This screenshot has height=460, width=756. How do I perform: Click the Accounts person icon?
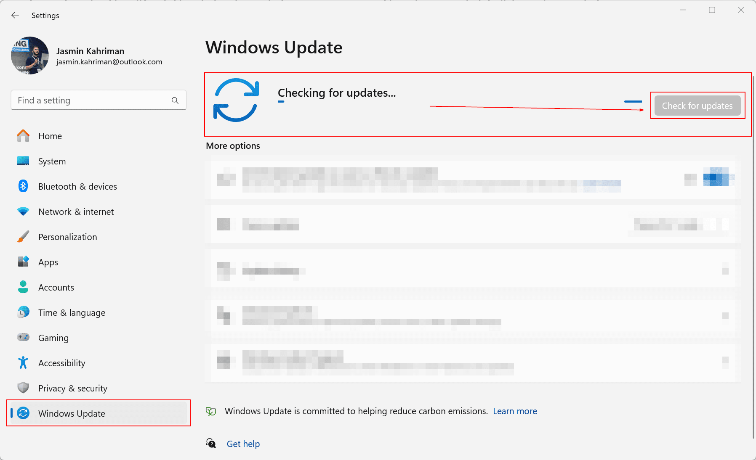coord(23,287)
